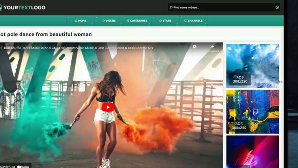This screenshot has height=168, width=298.
Task: Open the blue watercolor ADS 300x250 banner
Action: [252, 66]
